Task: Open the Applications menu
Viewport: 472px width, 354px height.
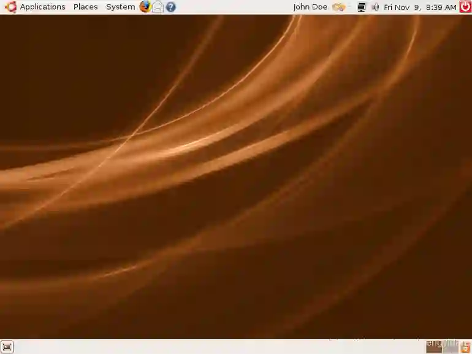Action: click(42, 7)
